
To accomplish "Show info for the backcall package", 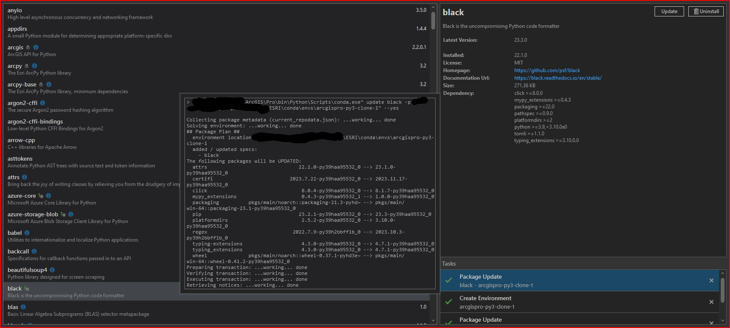I will [34, 251].
